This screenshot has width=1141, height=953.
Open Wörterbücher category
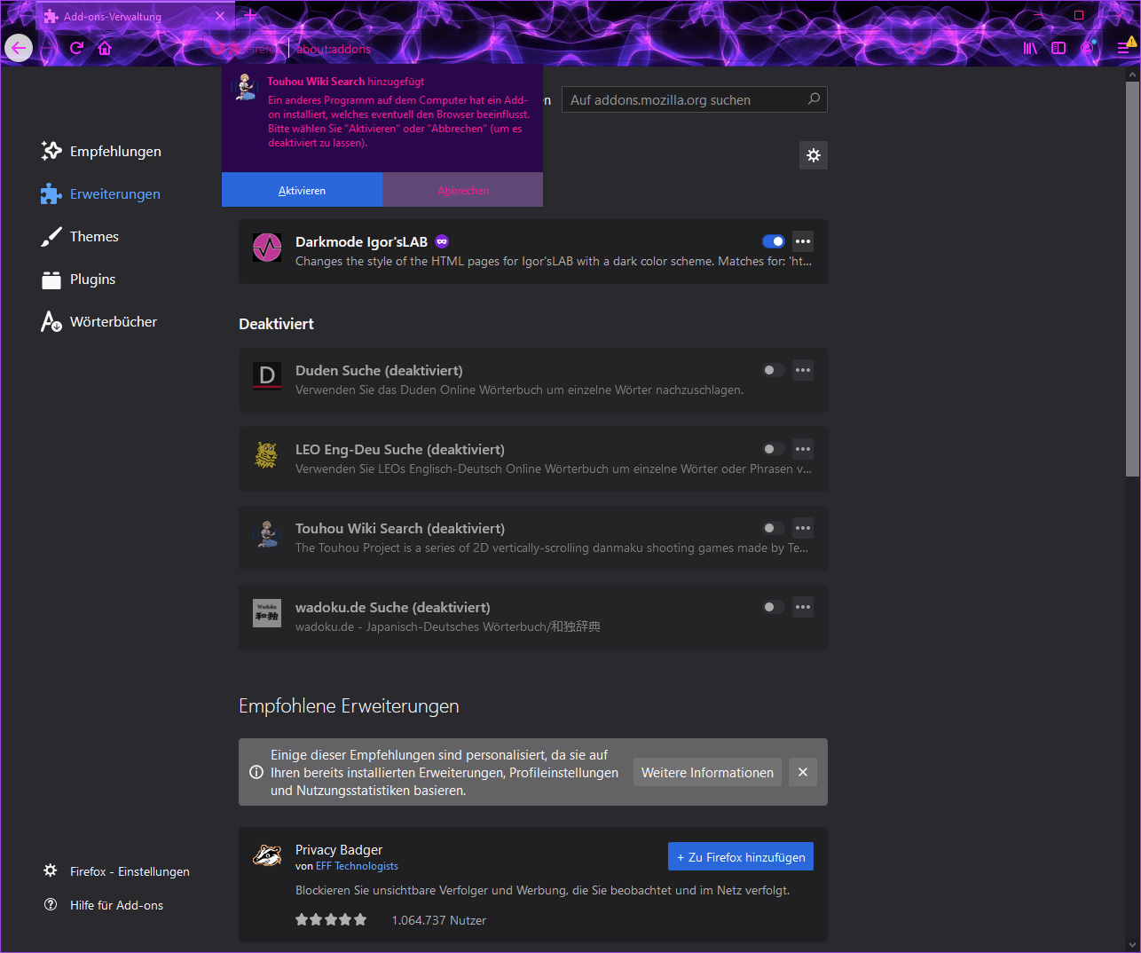pyautogui.click(x=99, y=321)
